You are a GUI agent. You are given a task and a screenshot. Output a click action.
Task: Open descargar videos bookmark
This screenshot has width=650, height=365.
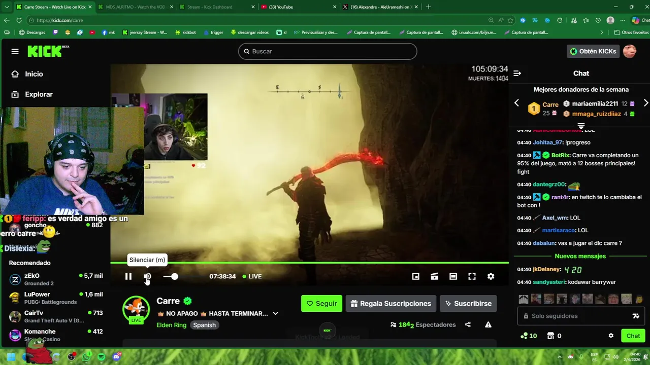tap(249, 32)
